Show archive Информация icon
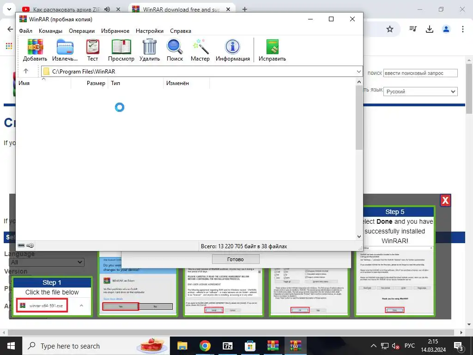This screenshot has width=473, height=355. pyautogui.click(x=233, y=50)
